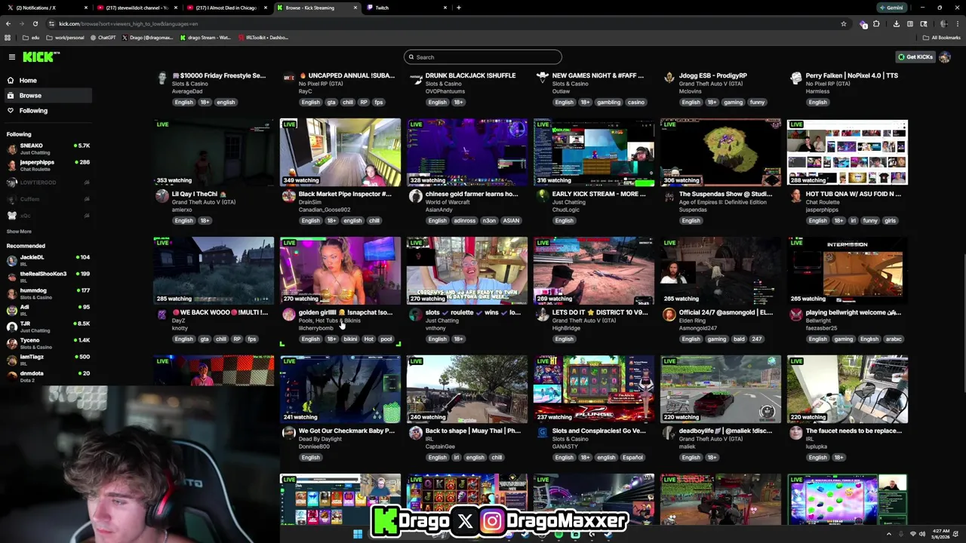This screenshot has height=543, width=966.
Task: Open the ChatGPT bookmark
Action: (x=103, y=38)
